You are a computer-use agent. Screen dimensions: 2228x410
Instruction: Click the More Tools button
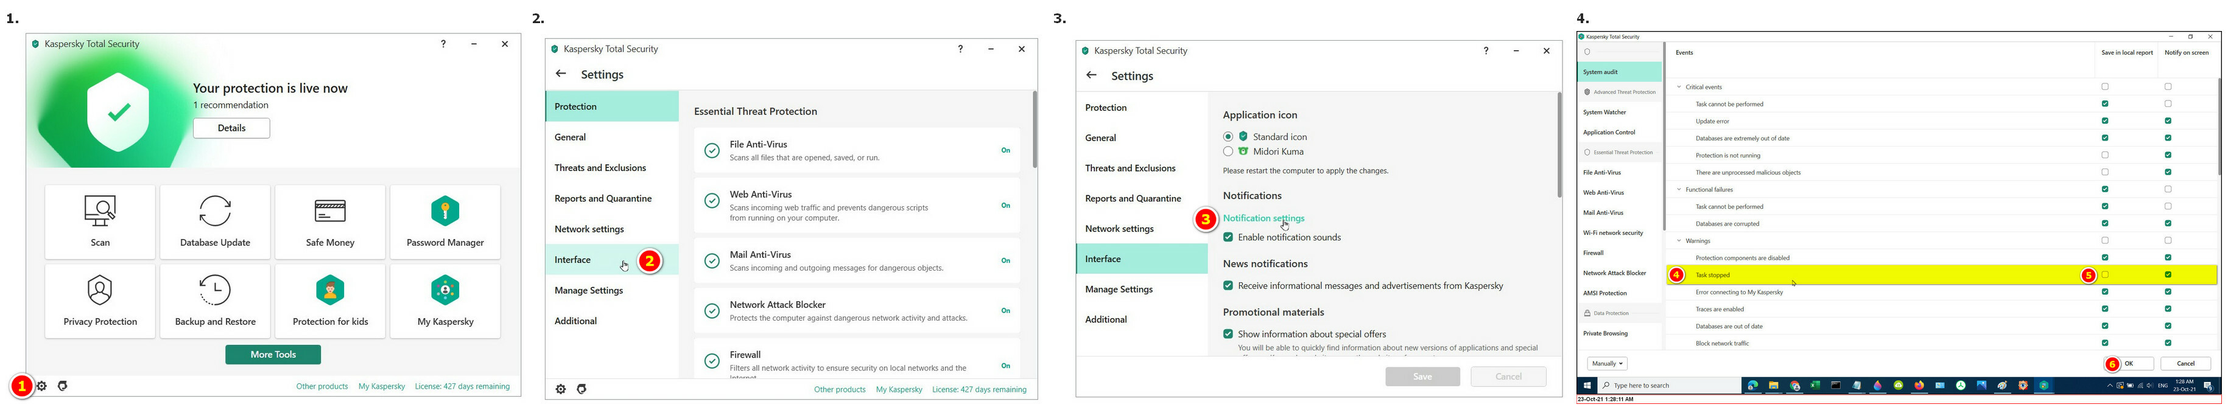[x=273, y=355]
